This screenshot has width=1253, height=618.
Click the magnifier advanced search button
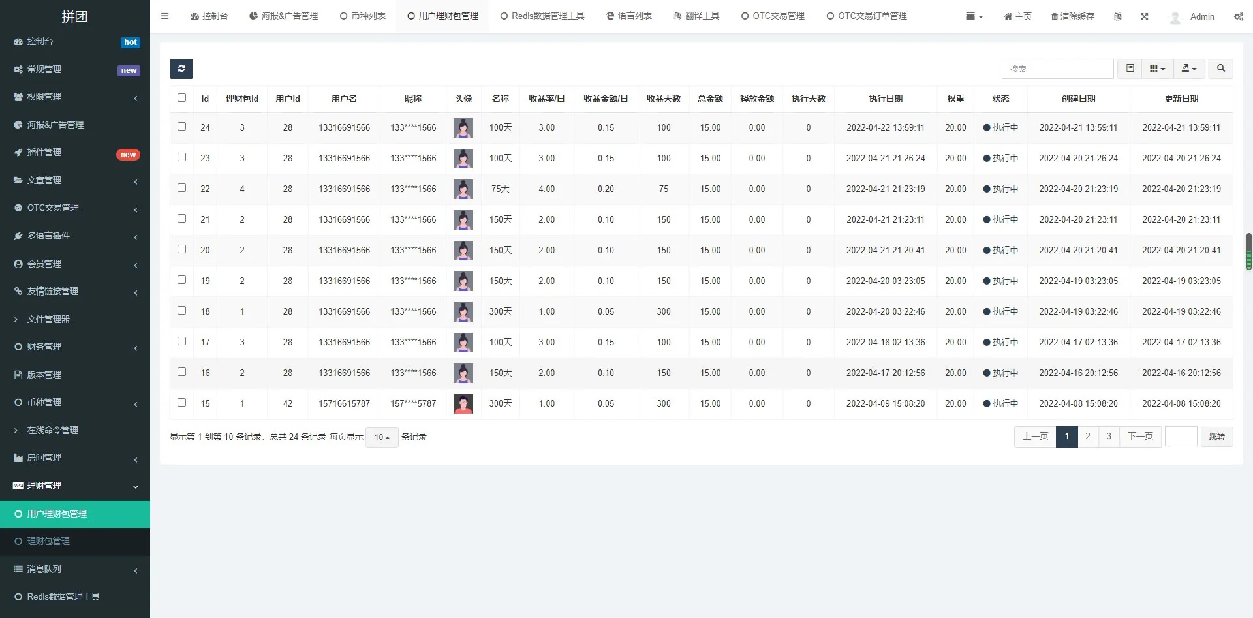click(x=1220, y=69)
